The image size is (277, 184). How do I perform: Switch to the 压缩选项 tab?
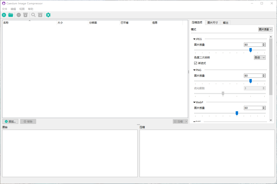[197, 22]
